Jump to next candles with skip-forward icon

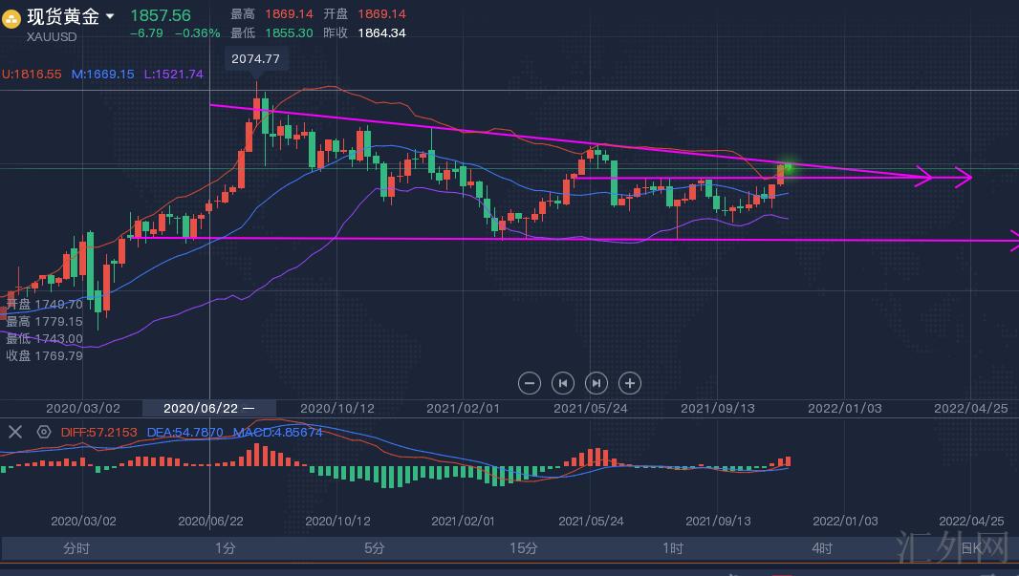(596, 383)
